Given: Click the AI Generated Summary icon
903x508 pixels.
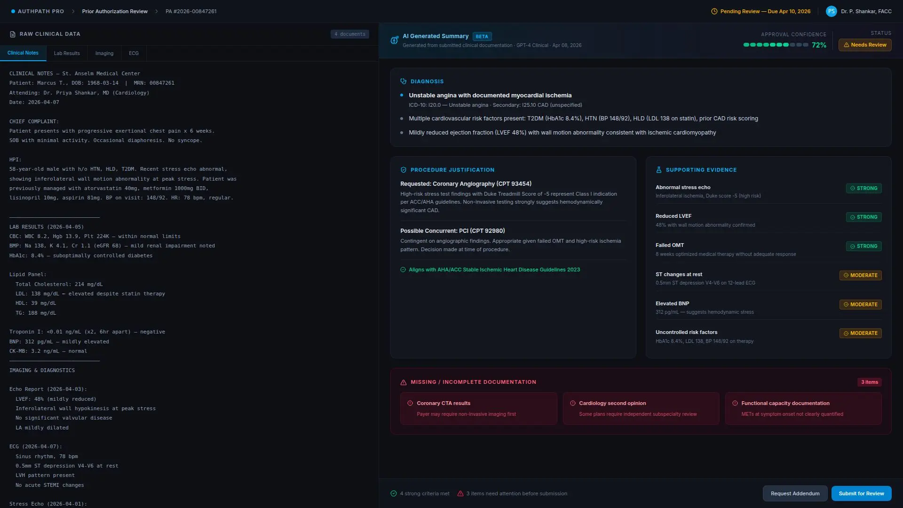Looking at the screenshot, I should coord(394,40).
